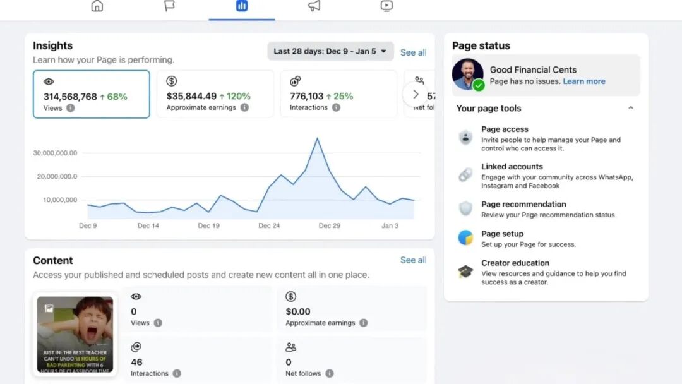Click See all link in Content section

click(413, 260)
